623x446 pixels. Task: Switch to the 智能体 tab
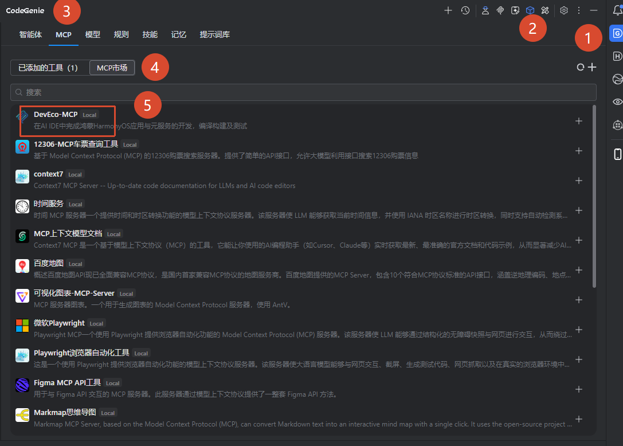[30, 34]
